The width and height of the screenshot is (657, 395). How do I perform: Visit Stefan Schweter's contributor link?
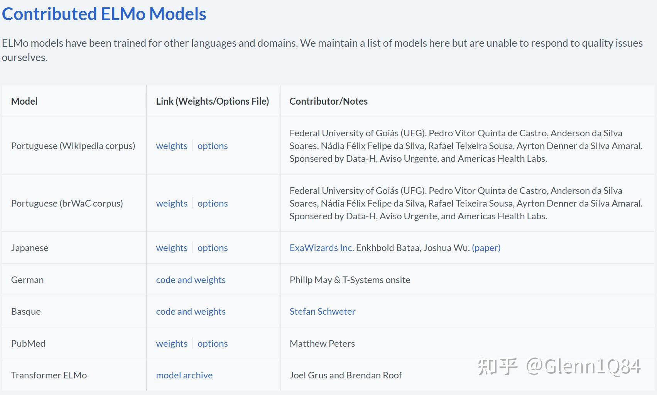pos(323,312)
